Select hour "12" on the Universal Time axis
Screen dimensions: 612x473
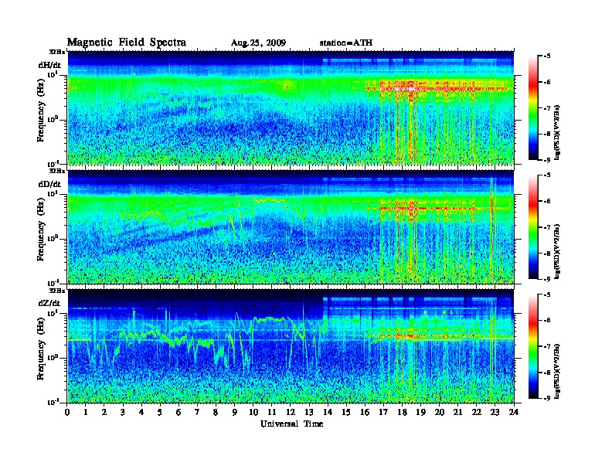(x=291, y=412)
